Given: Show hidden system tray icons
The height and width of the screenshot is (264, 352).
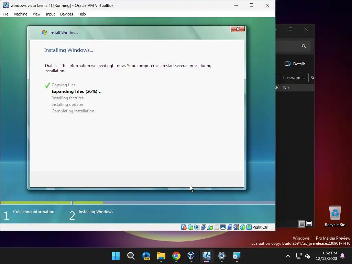Looking at the screenshot, I should [x=288, y=256].
